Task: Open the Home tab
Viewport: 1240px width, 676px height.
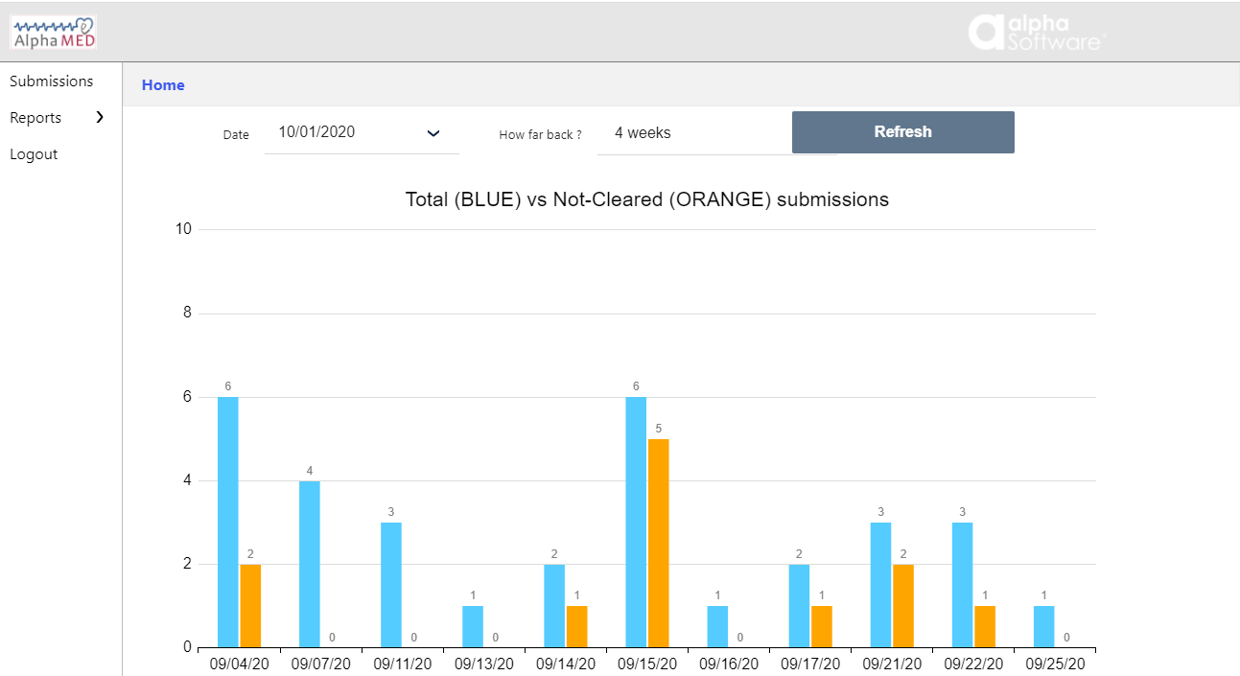Action: point(163,84)
